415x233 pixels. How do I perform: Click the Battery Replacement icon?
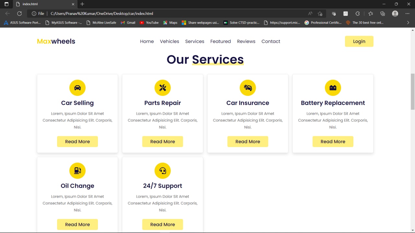333,87
